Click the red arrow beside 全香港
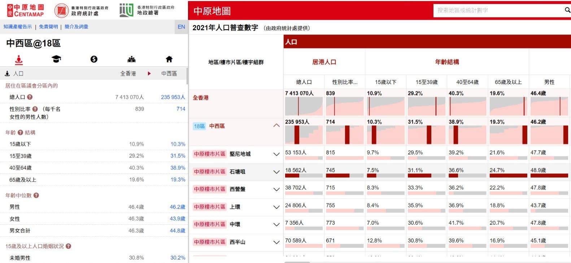 point(149,73)
